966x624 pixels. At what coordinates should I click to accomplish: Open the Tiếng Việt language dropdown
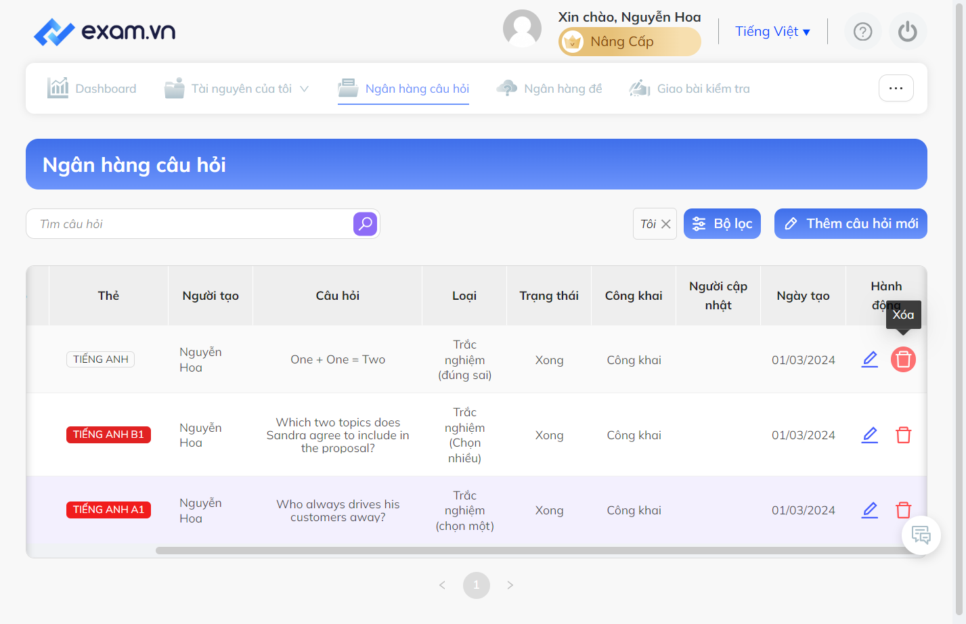772,32
